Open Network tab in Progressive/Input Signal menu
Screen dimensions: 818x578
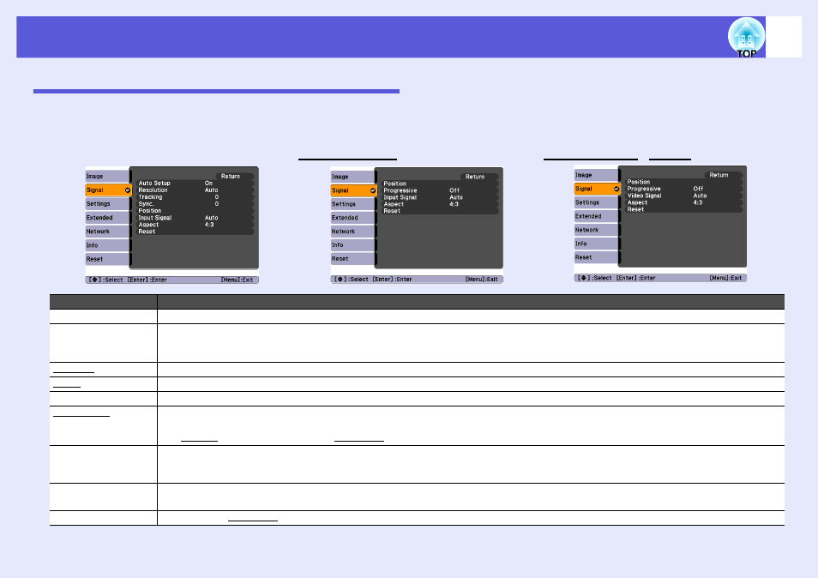[352, 232]
